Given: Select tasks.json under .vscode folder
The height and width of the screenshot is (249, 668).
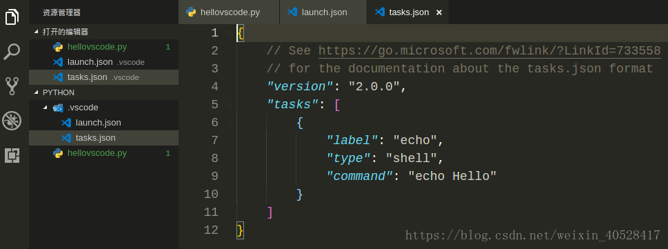Looking at the screenshot, I should pos(103,138).
